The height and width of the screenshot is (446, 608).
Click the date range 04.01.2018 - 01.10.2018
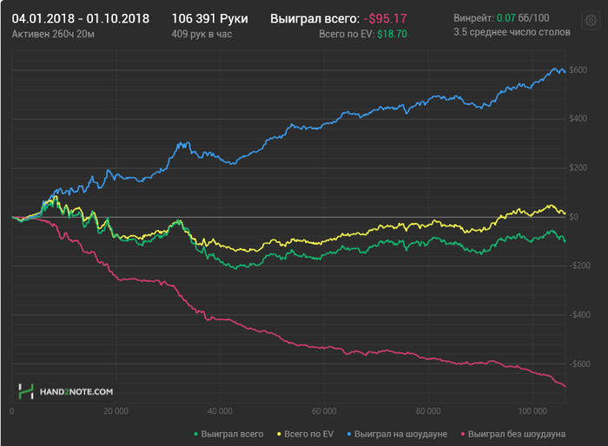pyautogui.click(x=80, y=18)
